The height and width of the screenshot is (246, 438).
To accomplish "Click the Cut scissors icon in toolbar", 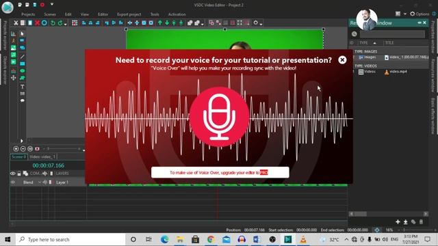I will pyautogui.click(x=16, y=23).
